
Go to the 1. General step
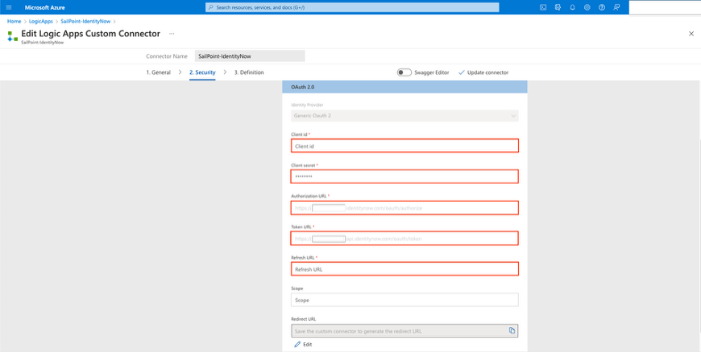coord(158,72)
